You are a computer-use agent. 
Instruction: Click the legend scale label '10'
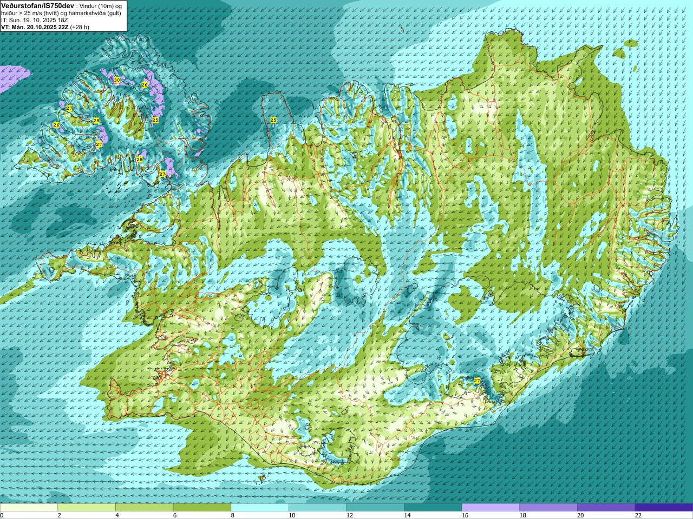(292, 515)
